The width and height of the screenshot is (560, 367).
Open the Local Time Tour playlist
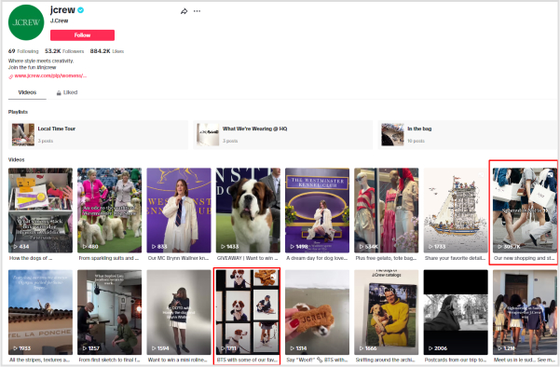(98, 134)
